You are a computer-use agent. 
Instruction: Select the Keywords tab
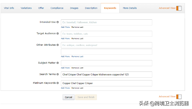110,8
